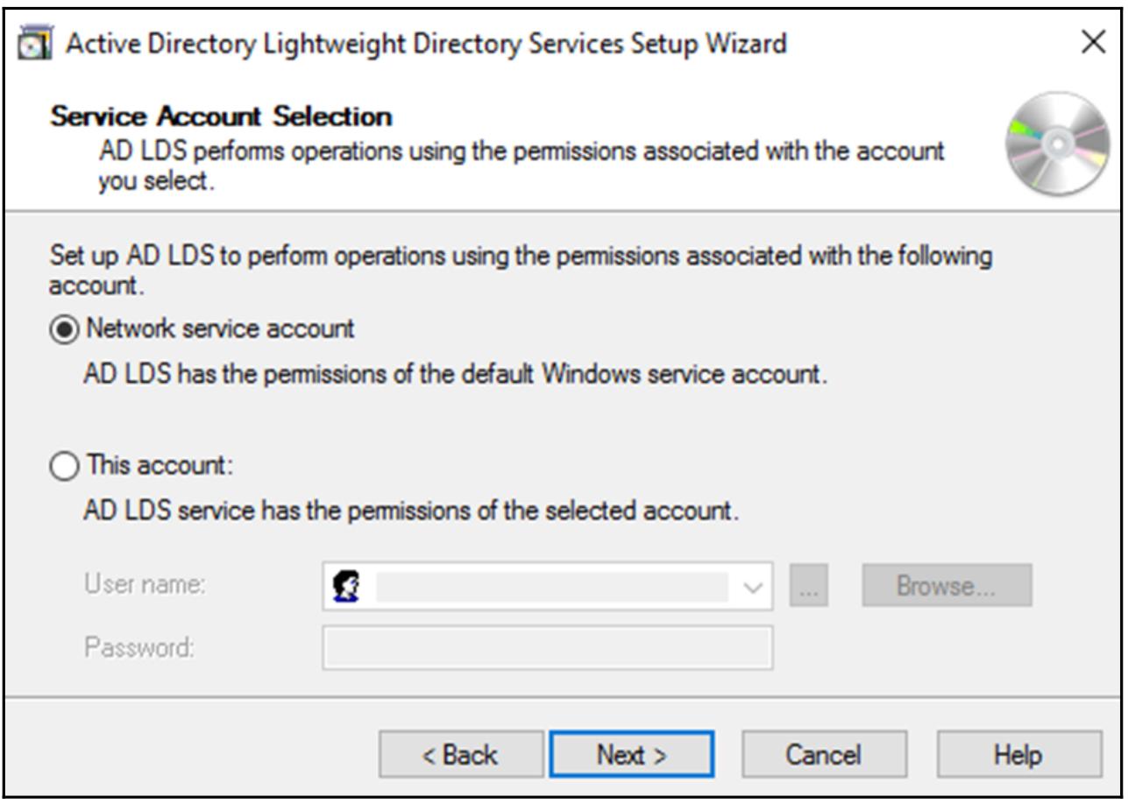Focus the Password input field
Viewport: 1128px width, 804px height.
[548, 648]
